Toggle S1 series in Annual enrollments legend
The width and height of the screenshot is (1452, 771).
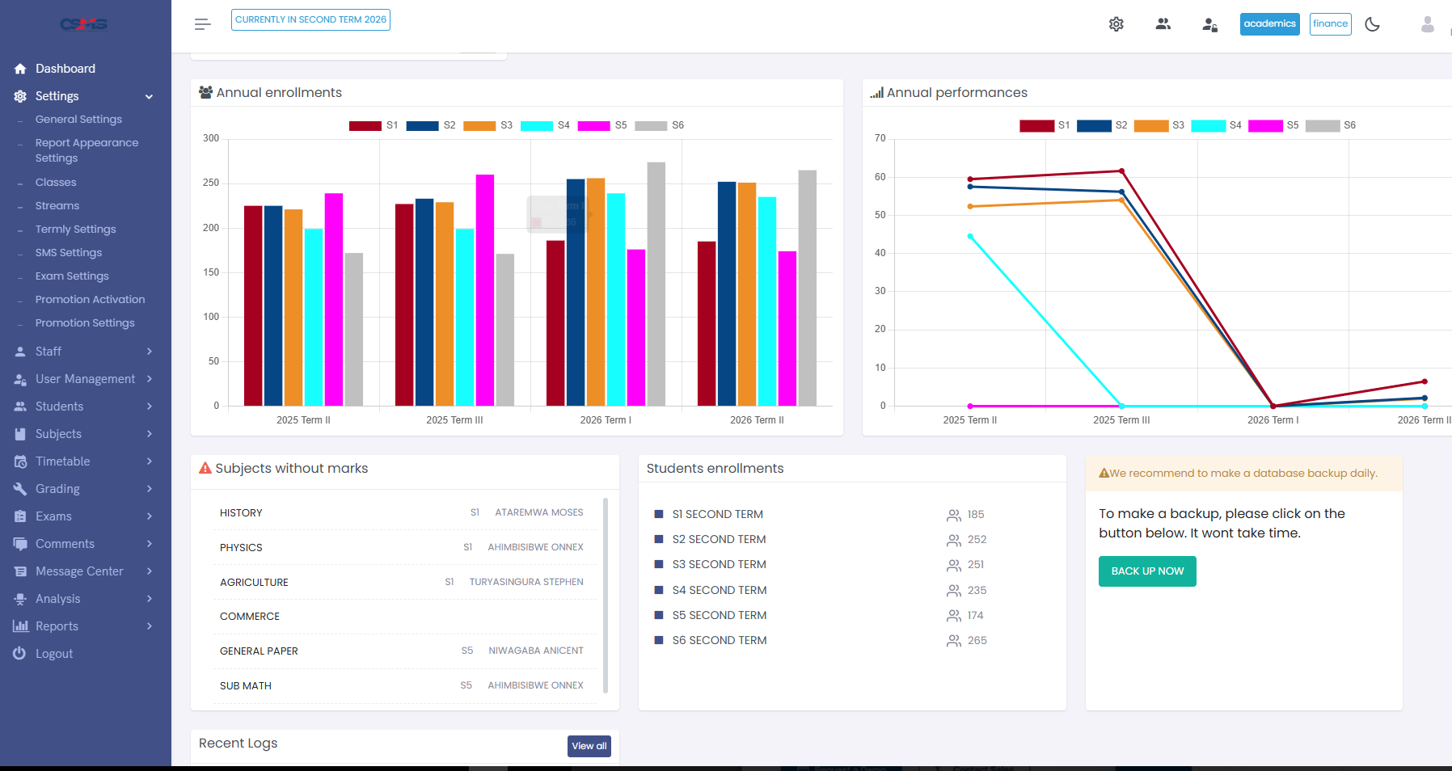pyautogui.click(x=374, y=125)
